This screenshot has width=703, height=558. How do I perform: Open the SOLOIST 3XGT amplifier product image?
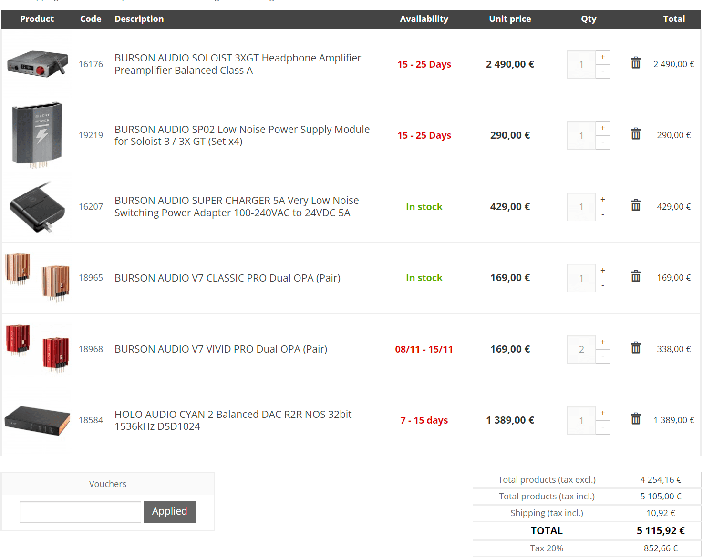coord(37,63)
